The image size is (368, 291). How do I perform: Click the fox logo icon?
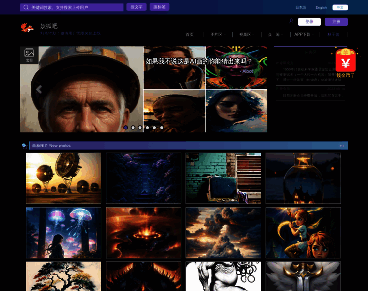click(x=27, y=28)
